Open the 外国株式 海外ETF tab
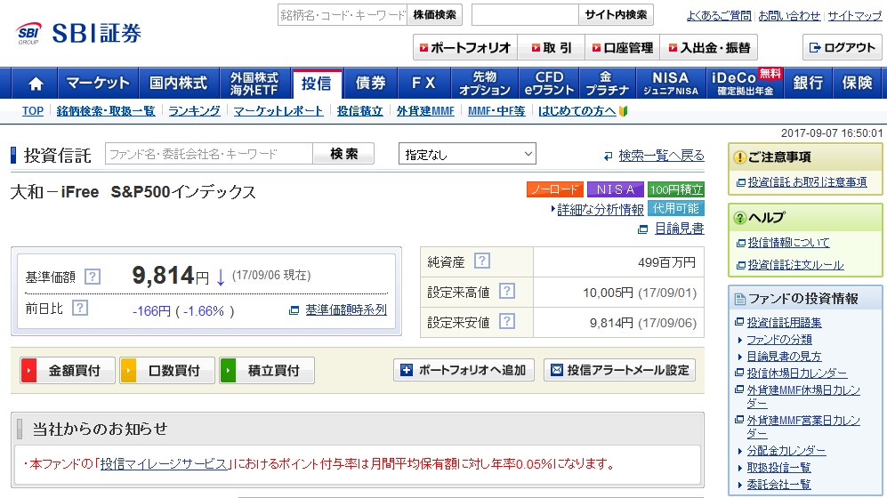This screenshot has height=498, width=887. coord(254,84)
